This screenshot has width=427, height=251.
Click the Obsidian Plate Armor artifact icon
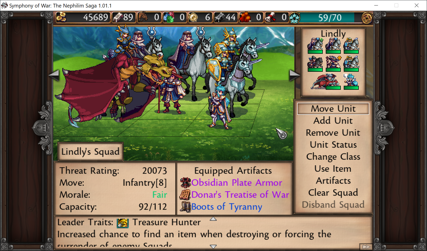click(185, 183)
